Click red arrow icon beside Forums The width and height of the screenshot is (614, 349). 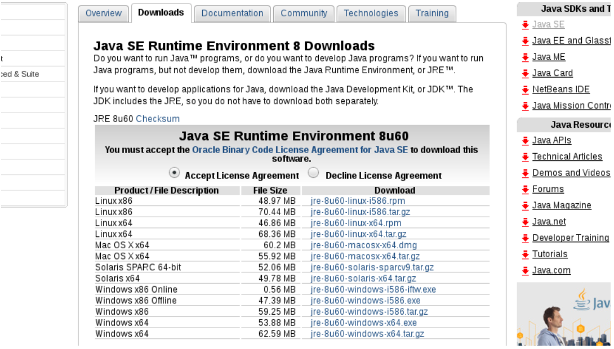525,190
